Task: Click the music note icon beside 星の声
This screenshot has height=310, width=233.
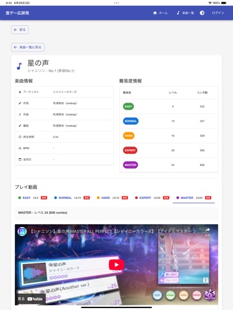Action: coord(19,67)
